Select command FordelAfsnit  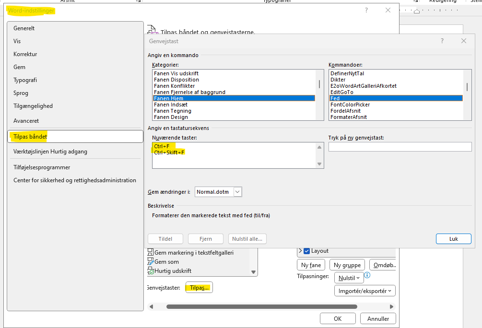point(396,111)
